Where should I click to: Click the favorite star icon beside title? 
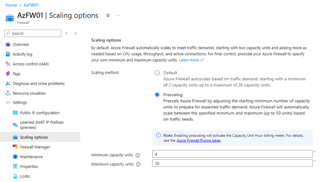[108, 16]
